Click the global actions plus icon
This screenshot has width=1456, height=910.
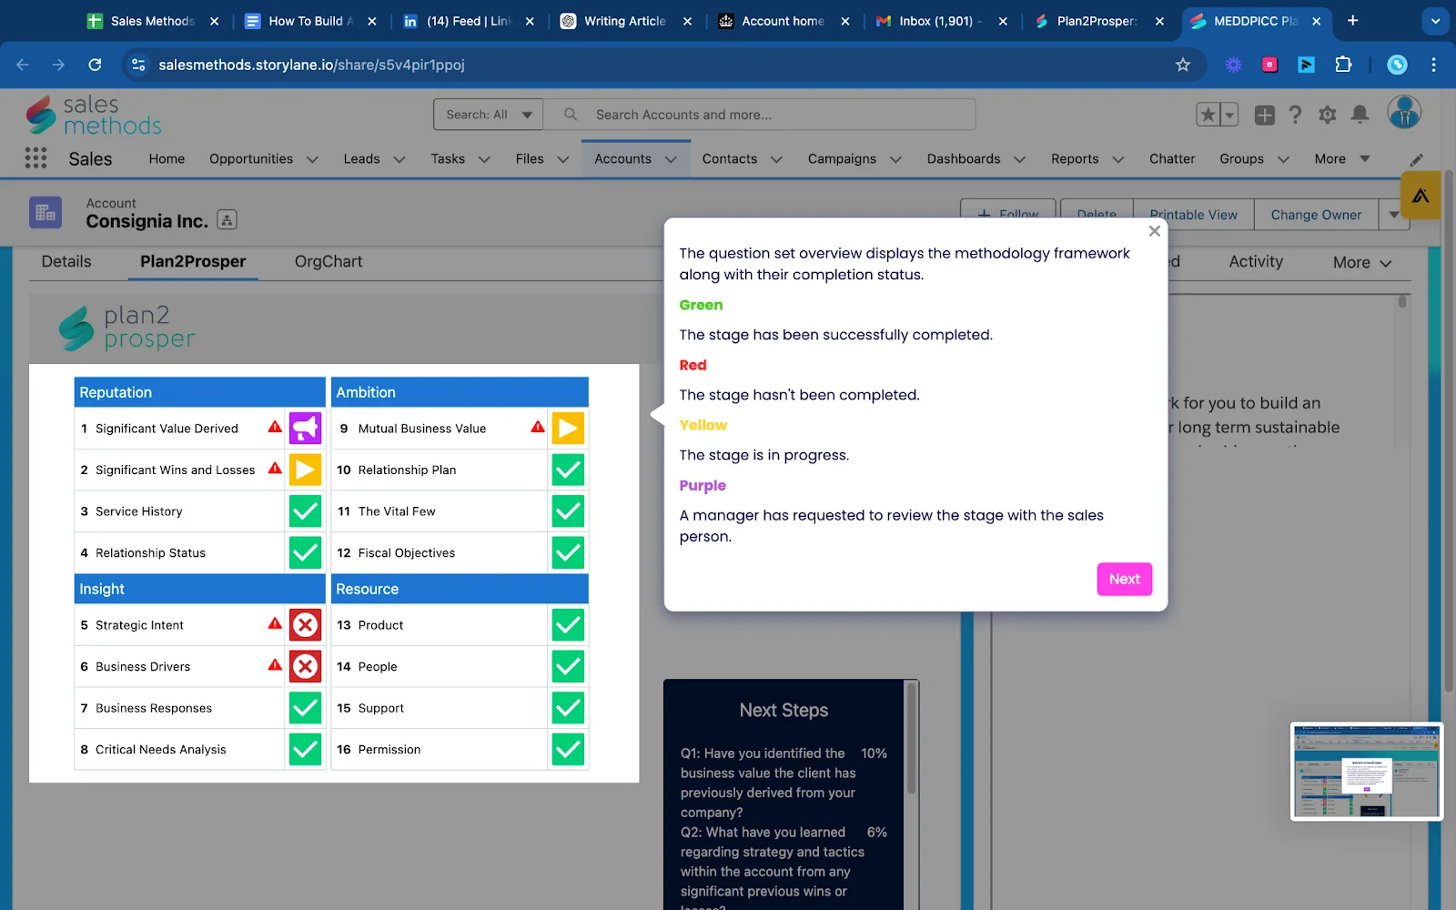1265,115
